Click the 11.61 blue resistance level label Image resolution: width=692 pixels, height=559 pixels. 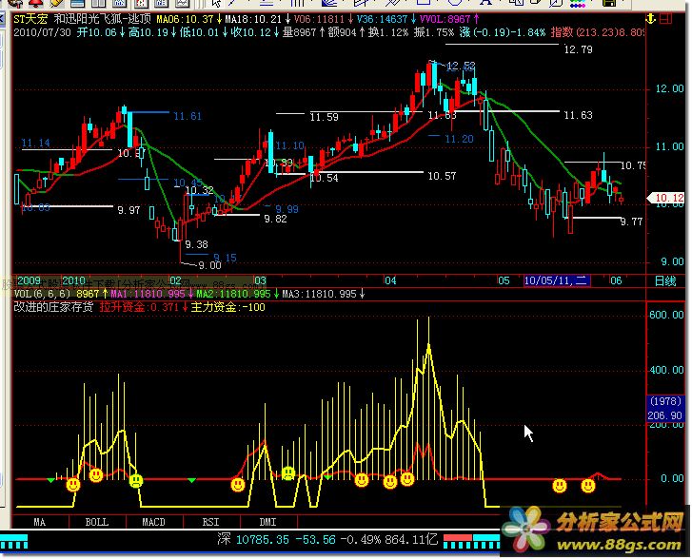click(188, 116)
